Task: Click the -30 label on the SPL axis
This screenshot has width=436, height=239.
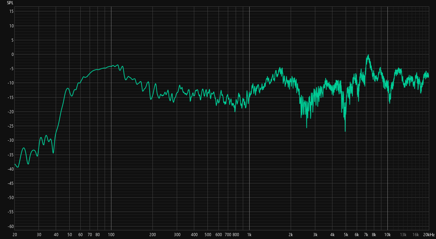Action: pos(10,140)
